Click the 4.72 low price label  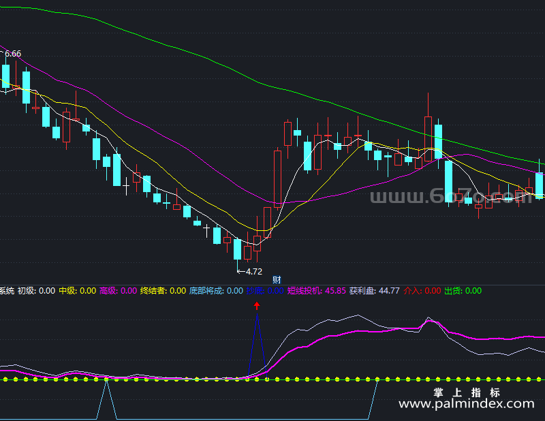(254, 272)
